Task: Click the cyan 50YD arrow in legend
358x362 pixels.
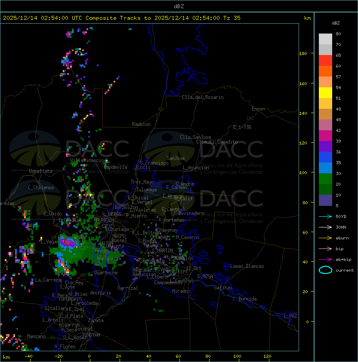Action: pyautogui.click(x=325, y=216)
